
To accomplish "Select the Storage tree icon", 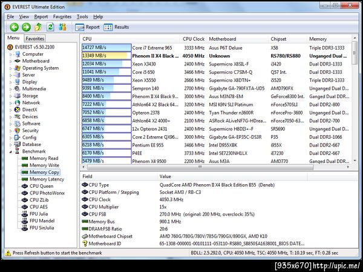I will coord(17,96).
